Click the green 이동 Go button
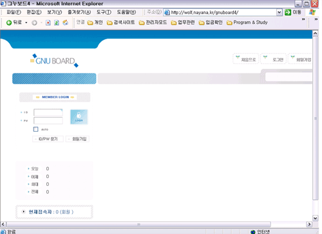This screenshot has width=322, height=234. 293,12
